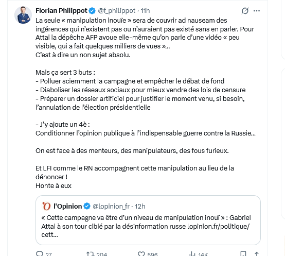The height and width of the screenshot is (256, 285).
Task: Open the view analytics bar-chart icon
Action: pyautogui.click(x=192, y=253)
